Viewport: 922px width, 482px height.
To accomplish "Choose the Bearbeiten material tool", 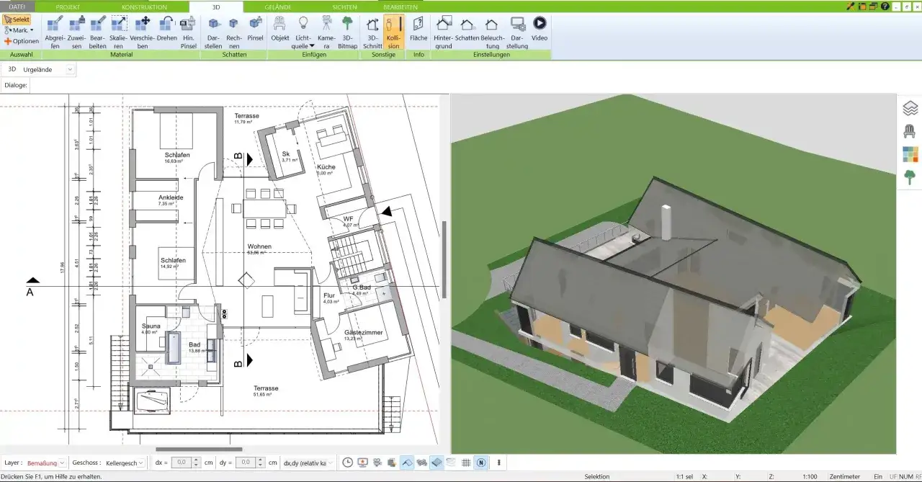I will click(98, 32).
